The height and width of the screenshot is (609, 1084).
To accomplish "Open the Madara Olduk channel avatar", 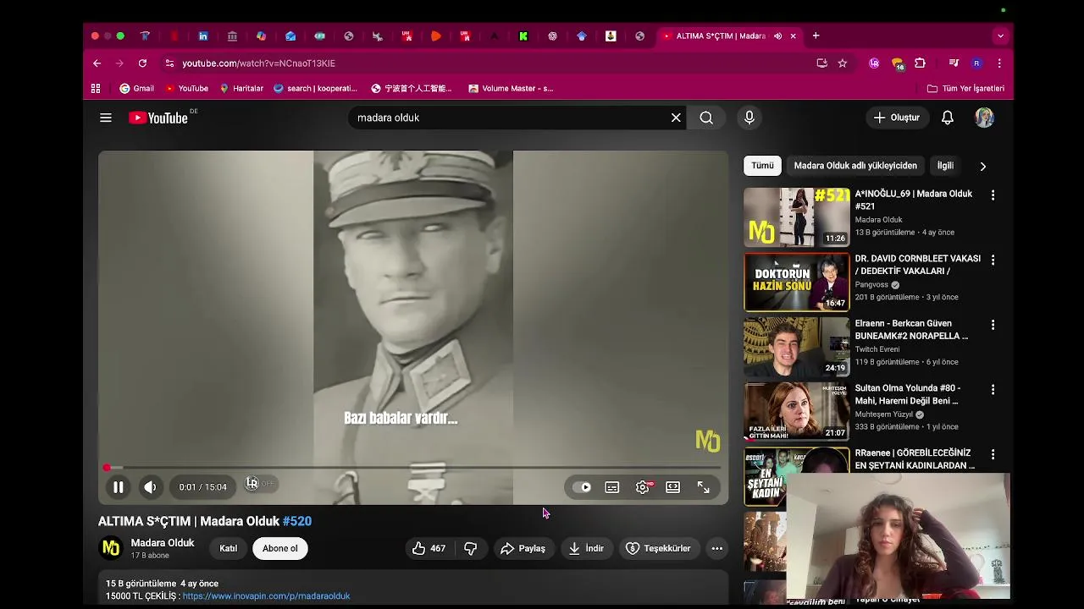I will [111, 548].
